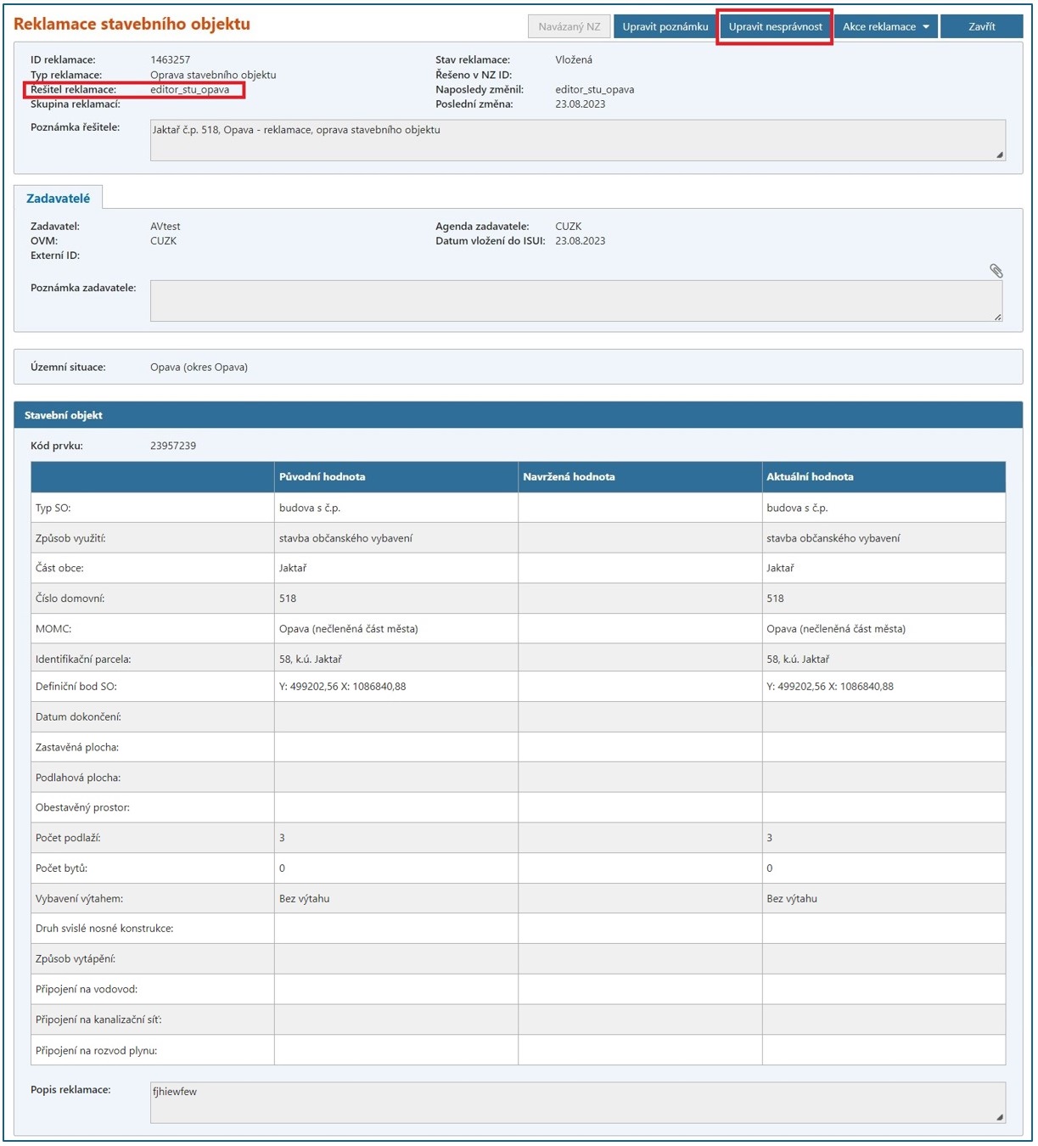Click the Navázaný NZ button
1038x1146 pixels.
[569, 27]
